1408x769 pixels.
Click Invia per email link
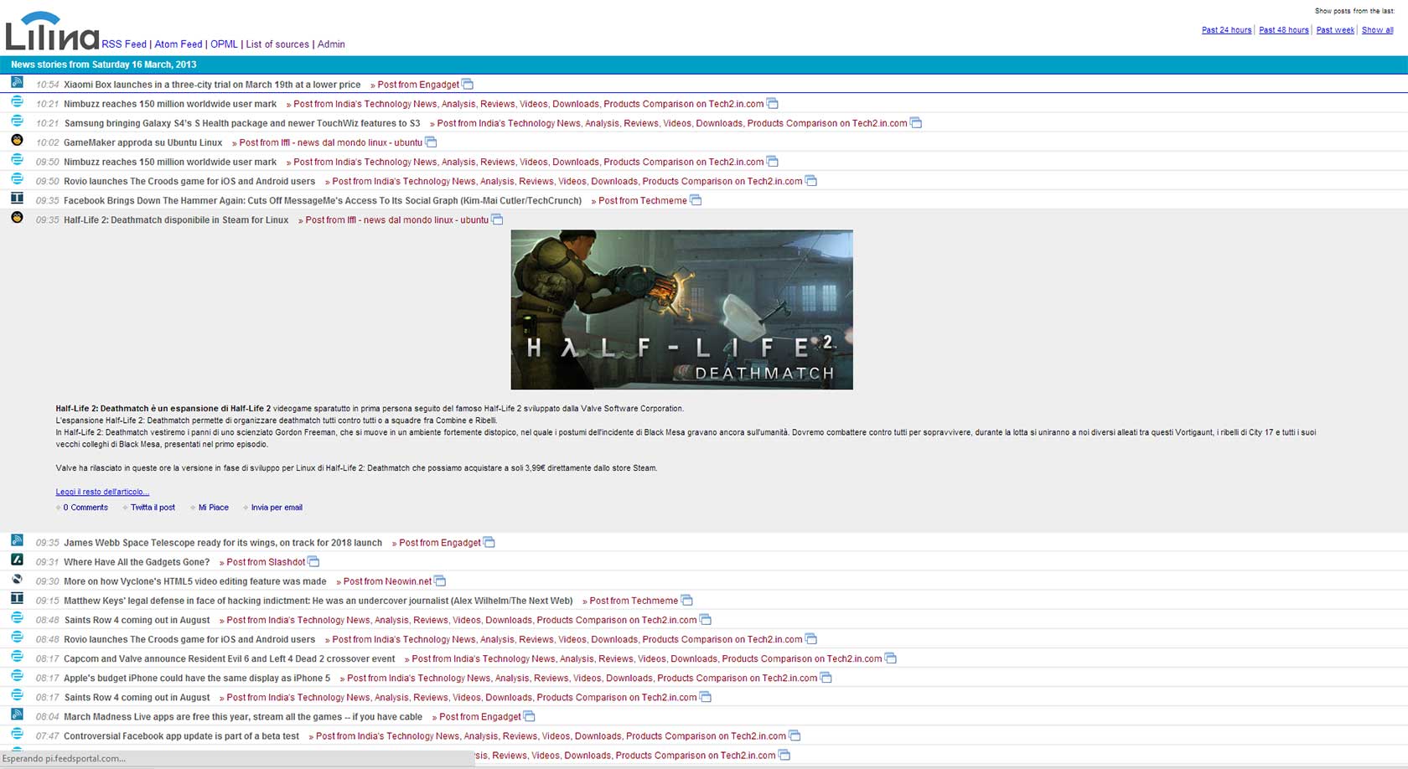click(x=277, y=508)
